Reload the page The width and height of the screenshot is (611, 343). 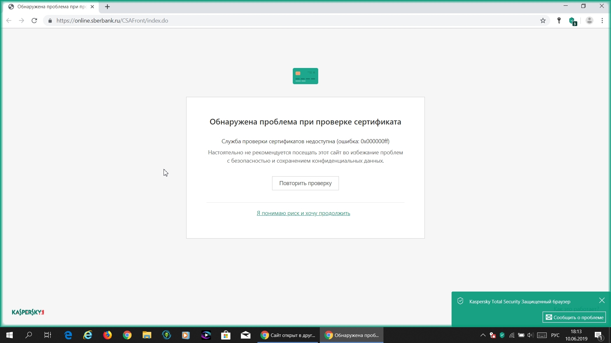click(x=34, y=21)
